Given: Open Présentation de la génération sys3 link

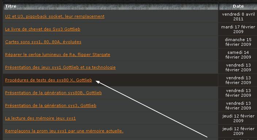Looking at the screenshot, I should [x=51, y=105].
